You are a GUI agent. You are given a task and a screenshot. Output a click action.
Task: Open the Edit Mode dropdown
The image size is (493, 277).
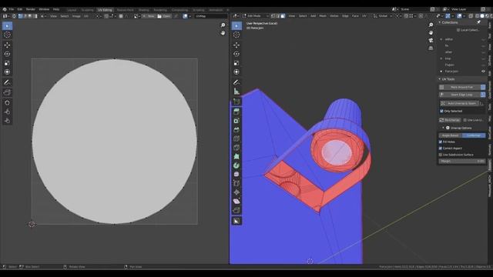pos(256,16)
